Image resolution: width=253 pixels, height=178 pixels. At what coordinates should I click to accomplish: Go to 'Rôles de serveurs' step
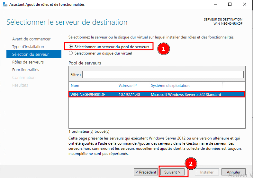[x=28, y=62]
